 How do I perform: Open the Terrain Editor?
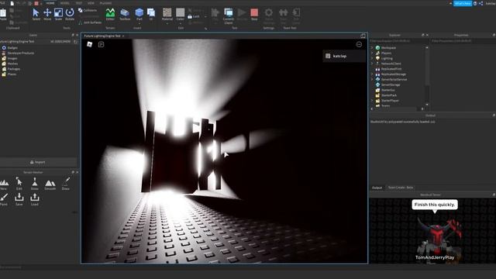coord(110,14)
